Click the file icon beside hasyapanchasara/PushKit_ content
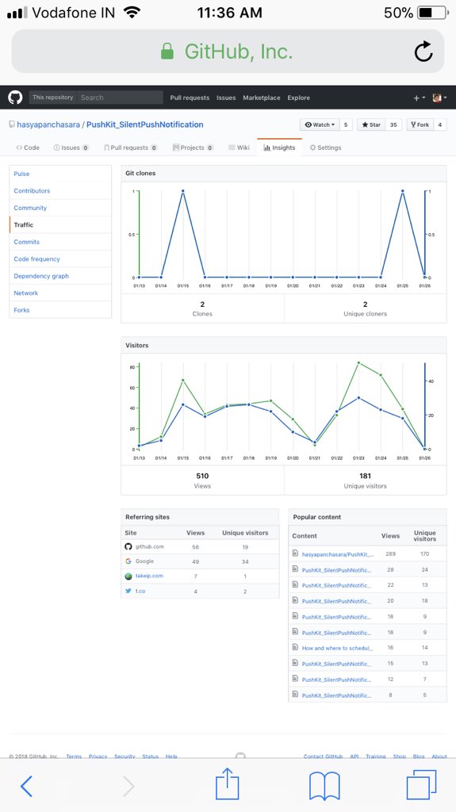This screenshot has height=812, width=456. point(295,553)
